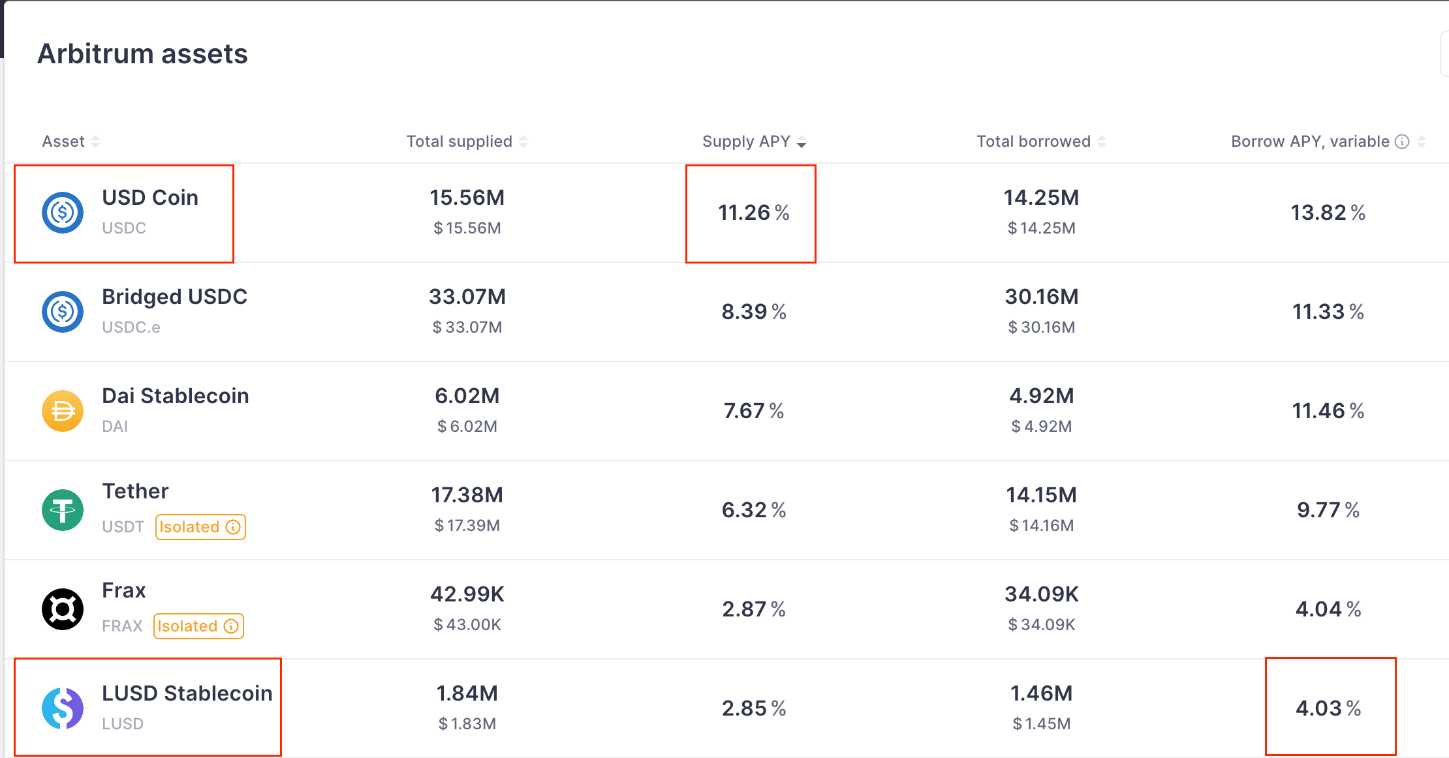Click the Bridged USDC token icon
The width and height of the screenshot is (1449, 758).
[63, 312]
